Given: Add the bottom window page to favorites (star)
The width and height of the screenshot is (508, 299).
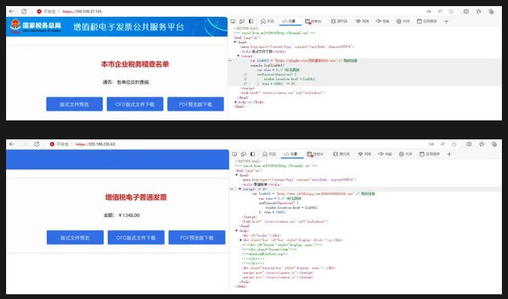Looking at the screenshot, I should click(x=454, y=144).
